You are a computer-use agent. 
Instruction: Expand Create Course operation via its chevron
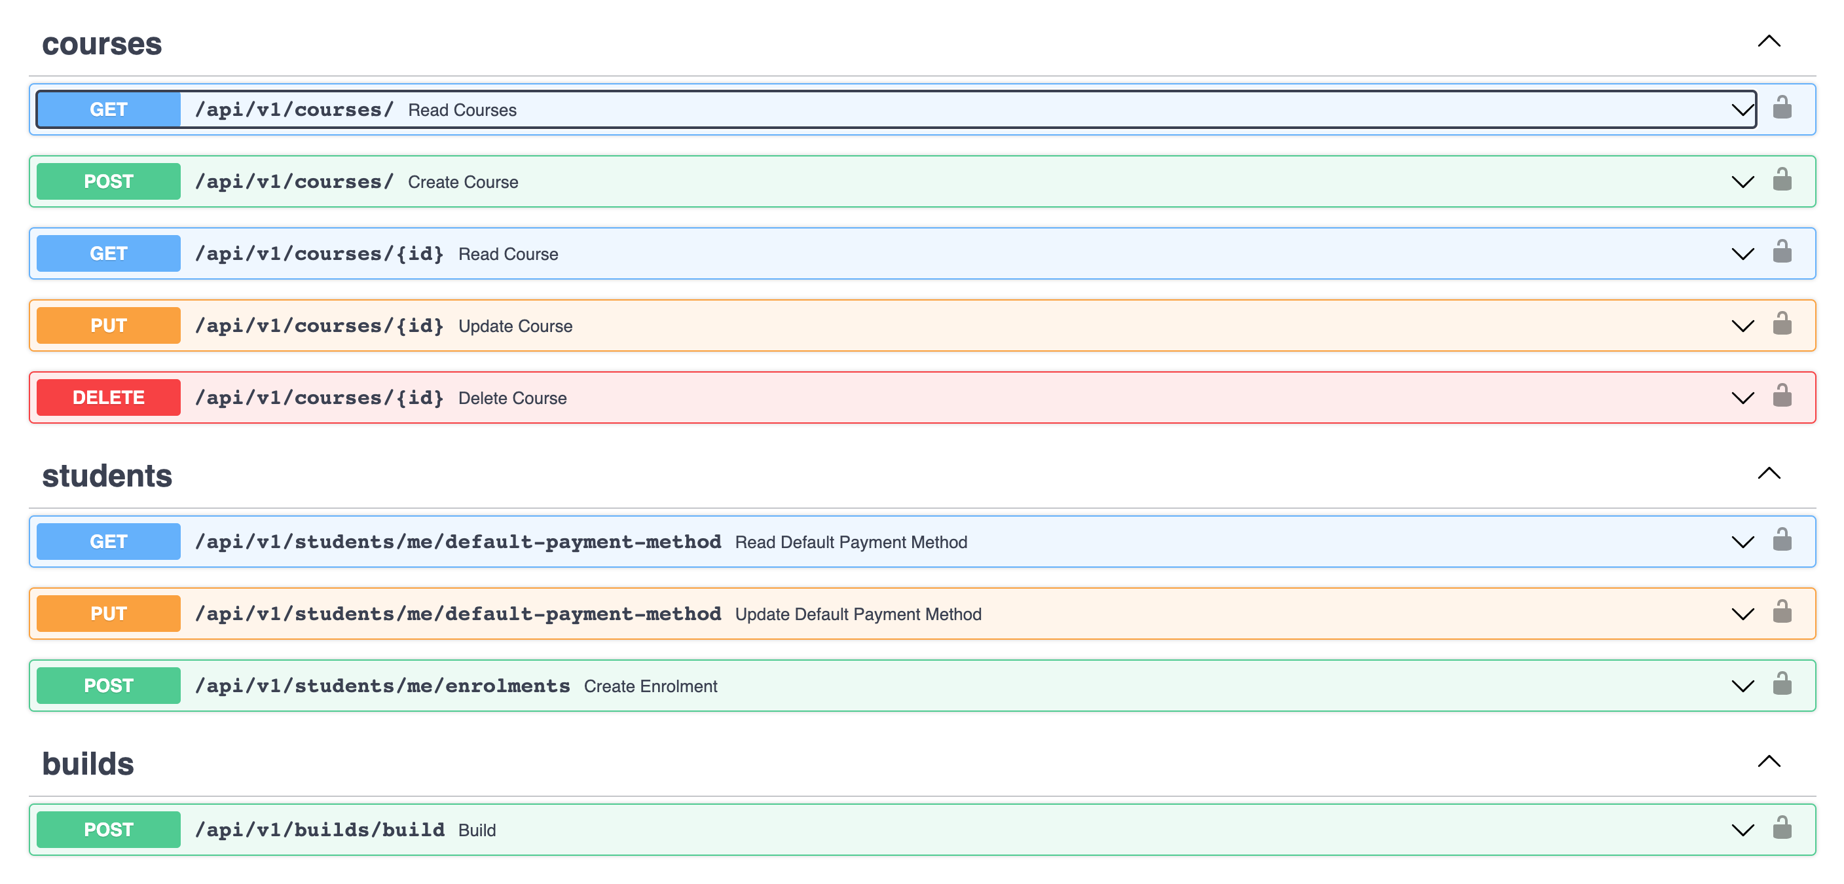1742,183
